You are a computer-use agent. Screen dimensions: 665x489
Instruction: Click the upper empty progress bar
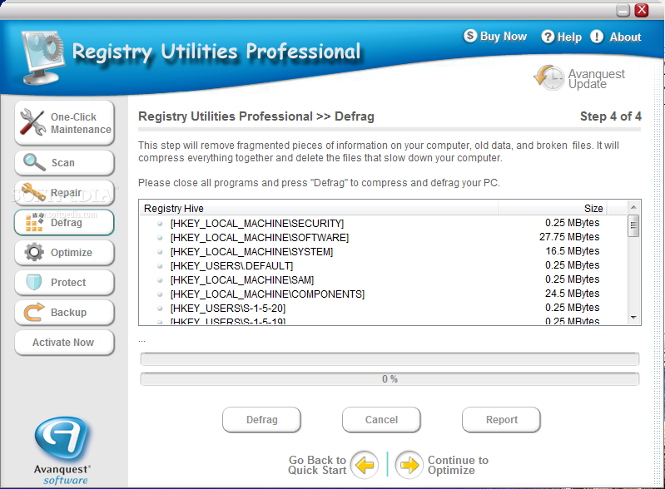click(390, 359)
